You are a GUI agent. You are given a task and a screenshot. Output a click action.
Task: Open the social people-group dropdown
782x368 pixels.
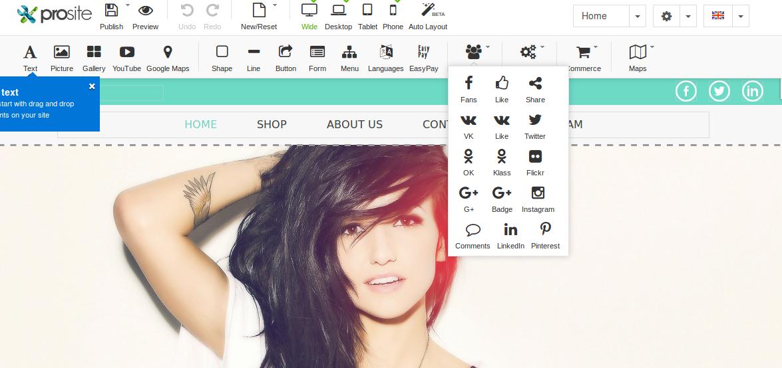(x=474, y=51)
